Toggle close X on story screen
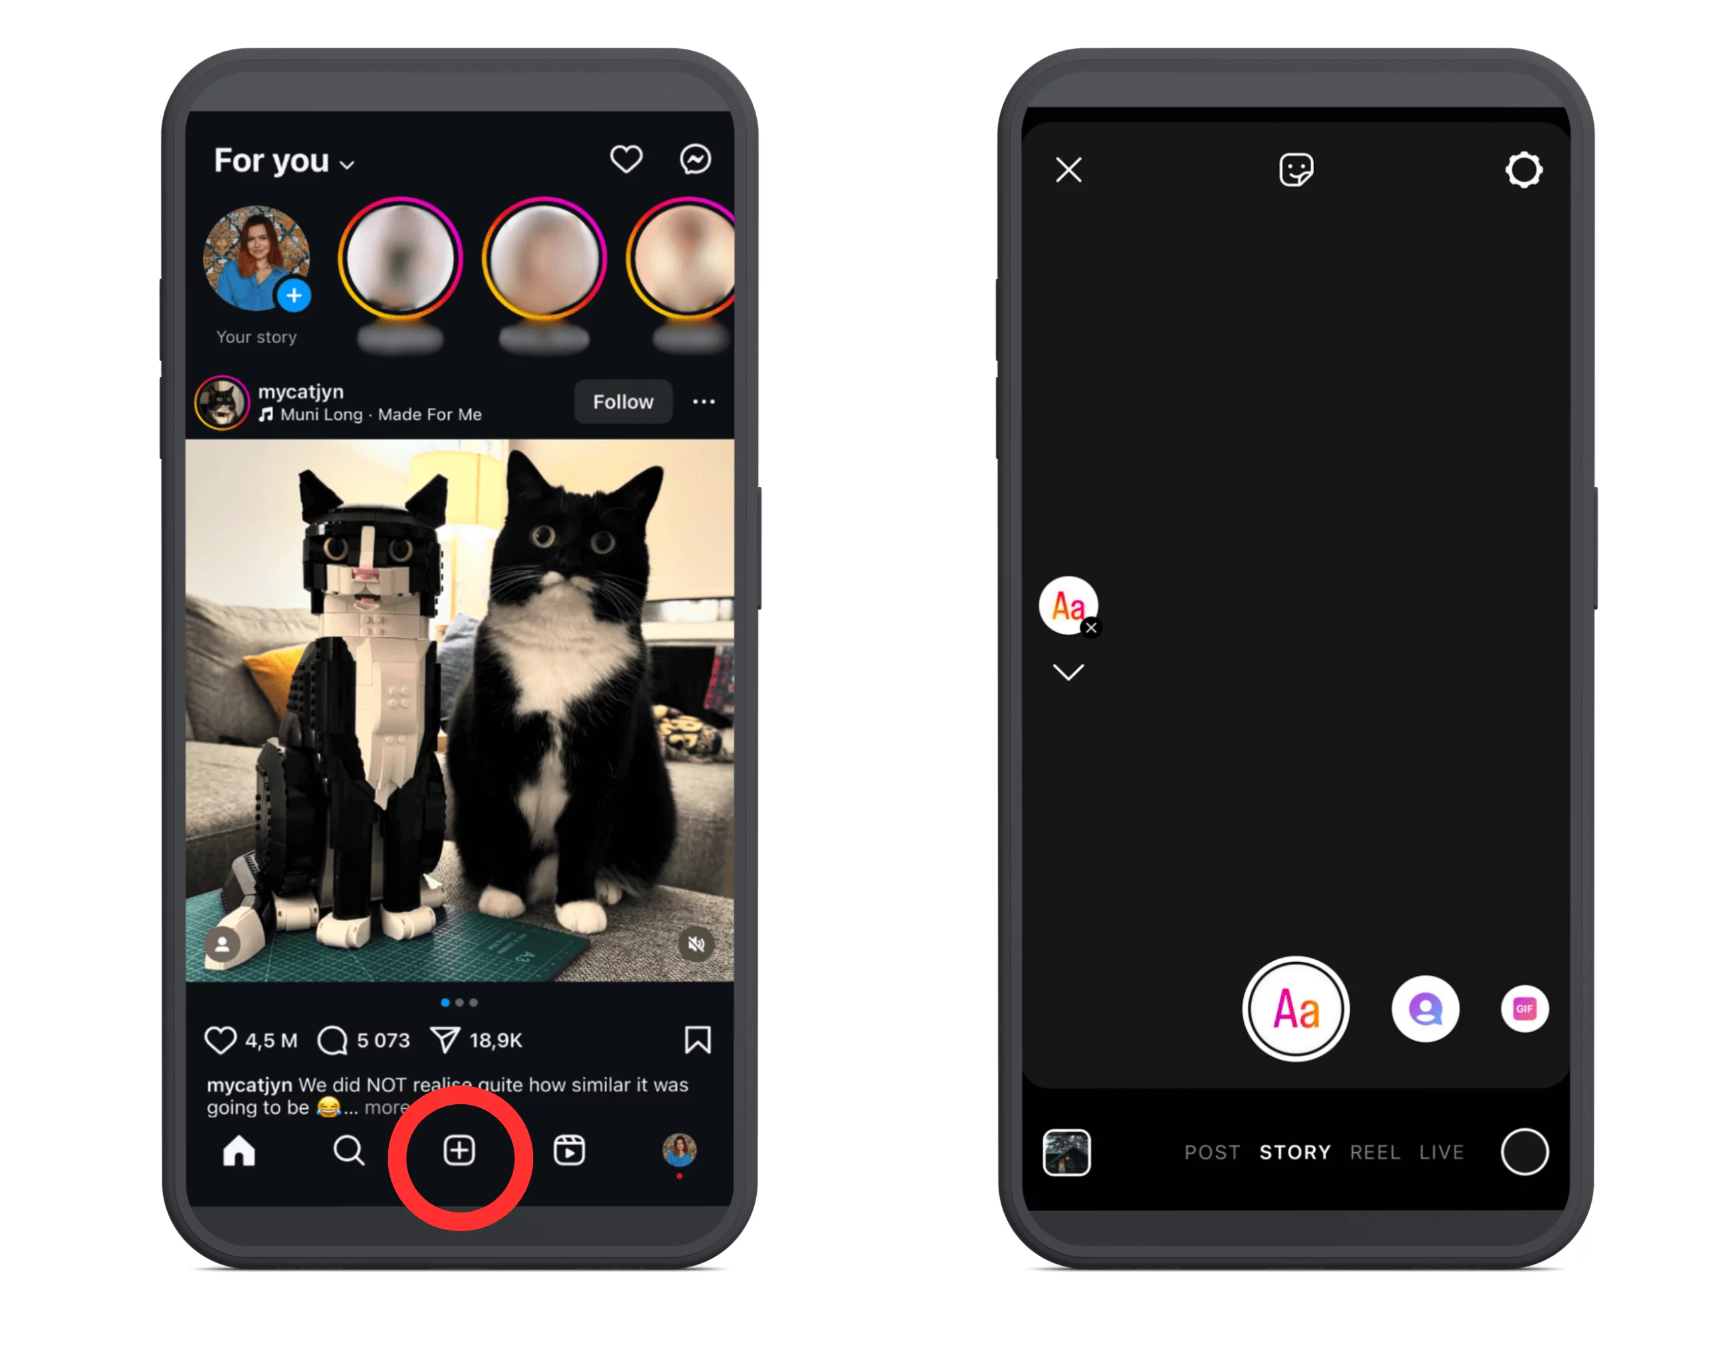This screenshot has width=1710, height=1368. (1069, 170)
